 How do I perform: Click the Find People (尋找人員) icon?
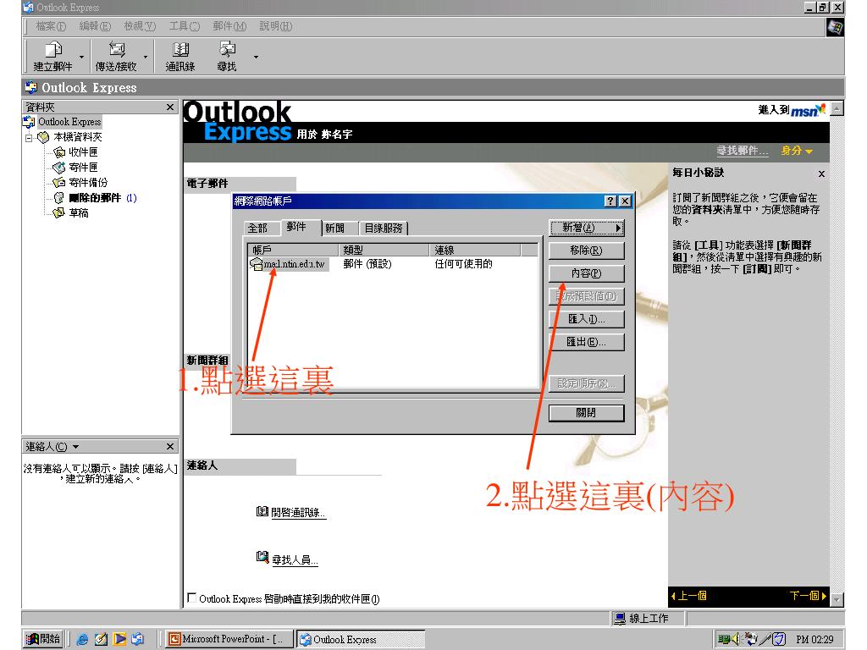[x=262, y=557]
